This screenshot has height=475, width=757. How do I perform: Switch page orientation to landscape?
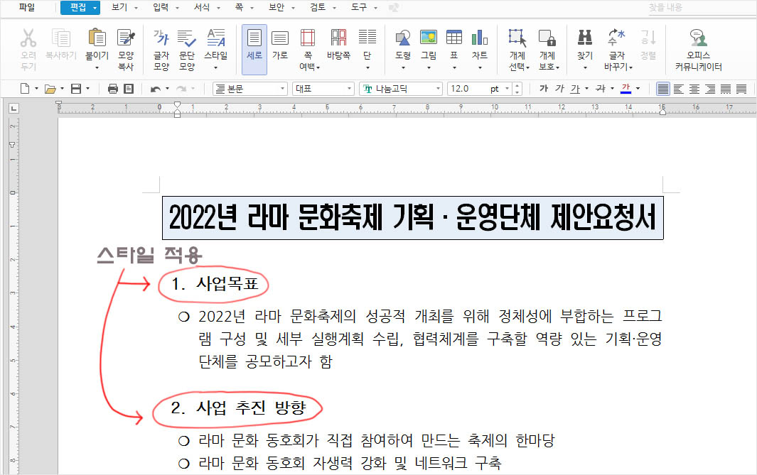[x=279, y=44]
